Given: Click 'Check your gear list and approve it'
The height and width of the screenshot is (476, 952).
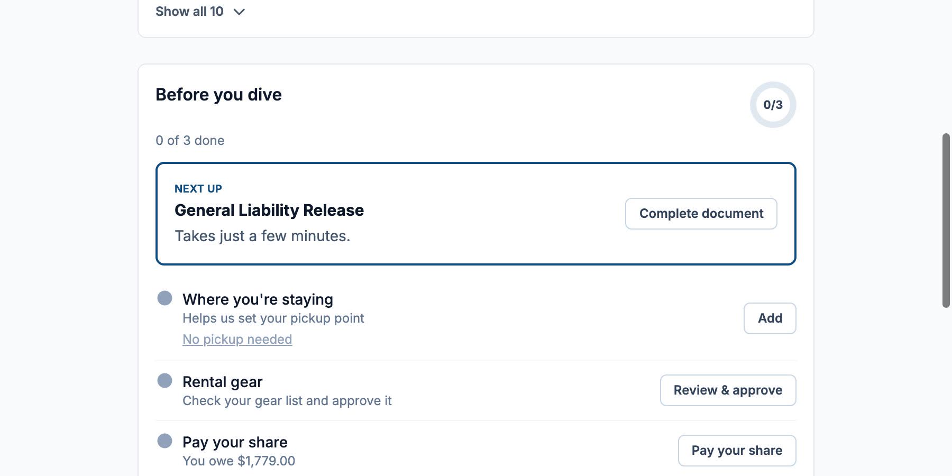Looking at the screenshot, I should 287,401.
